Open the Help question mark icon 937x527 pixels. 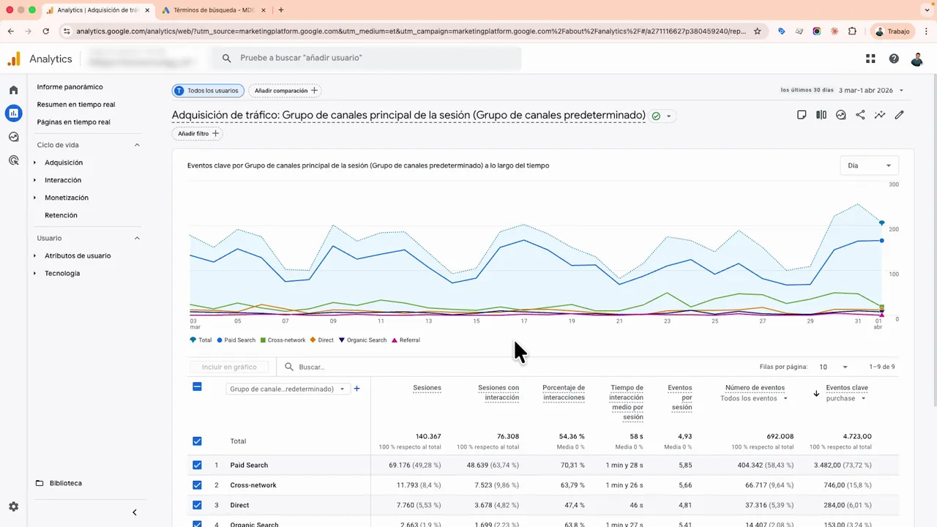[x=894, y=59]
